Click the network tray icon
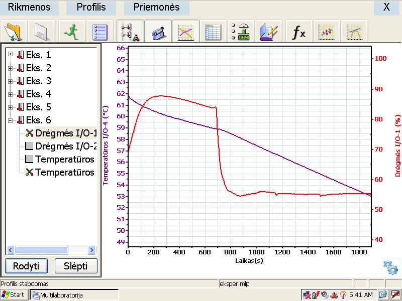Screen dimensions: 402x301 (307, 295)
